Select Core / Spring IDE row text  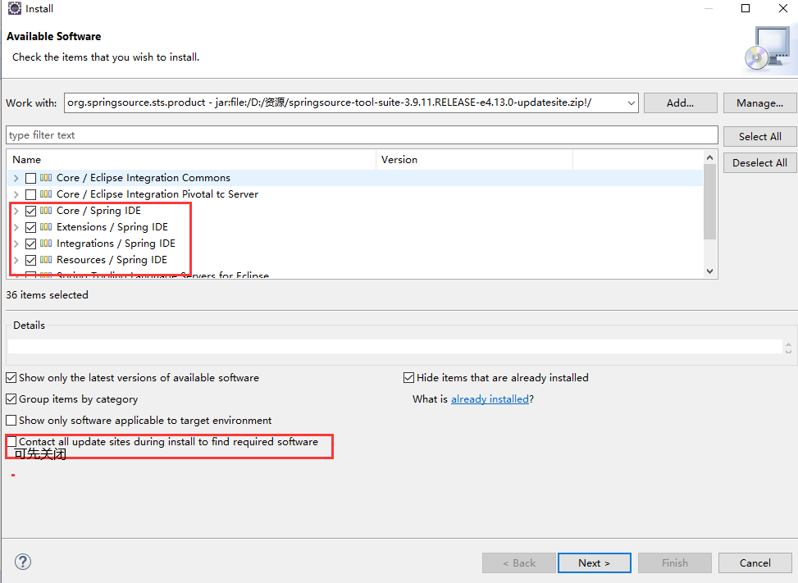pos(98,211)
